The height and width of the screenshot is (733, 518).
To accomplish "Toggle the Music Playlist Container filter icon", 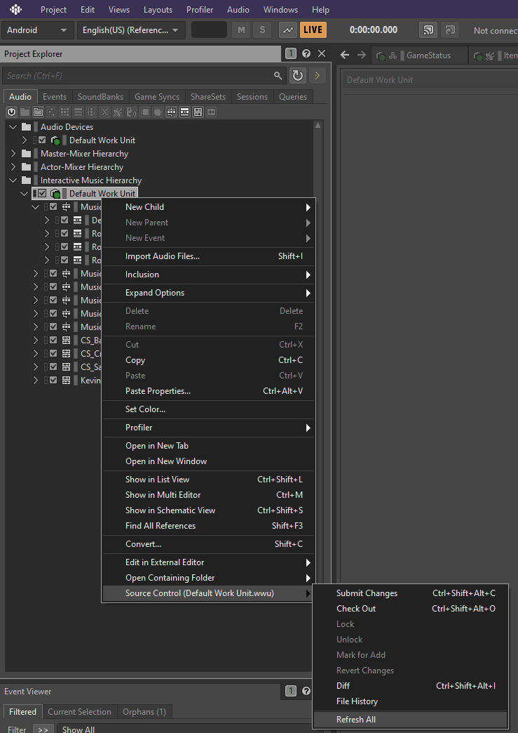I will (x=185, y=112).
